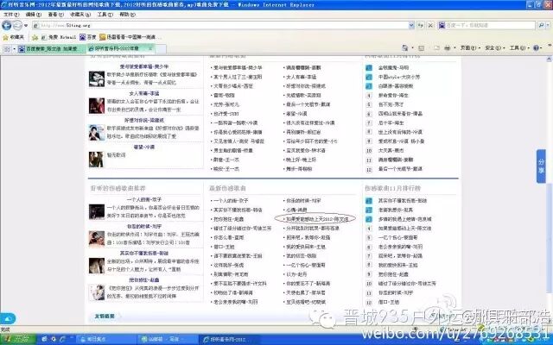Viewport: 553px width, 345px height.
Task: Refresh the page using address bar icon
Action: 421,25
